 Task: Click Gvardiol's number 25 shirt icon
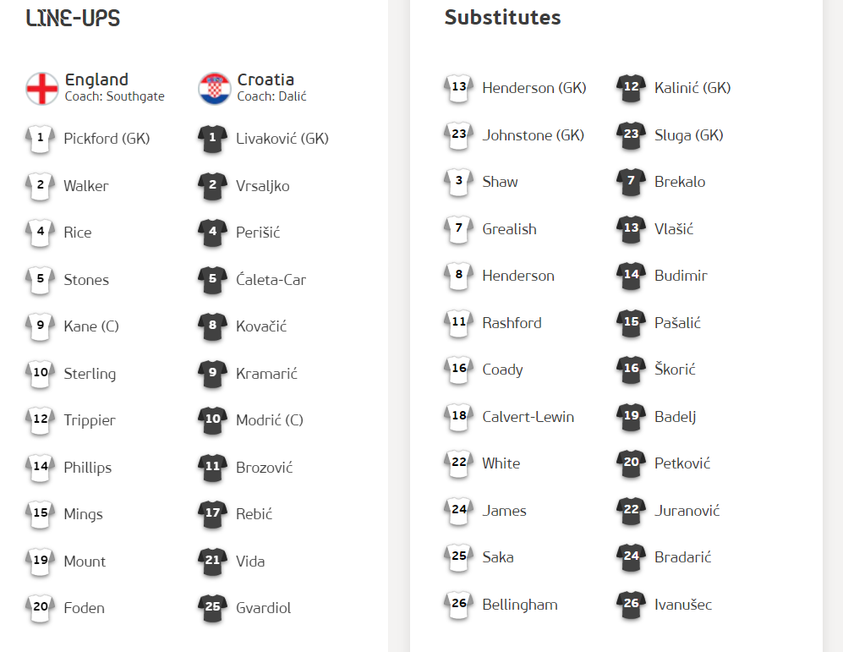(x=213, y=609)
